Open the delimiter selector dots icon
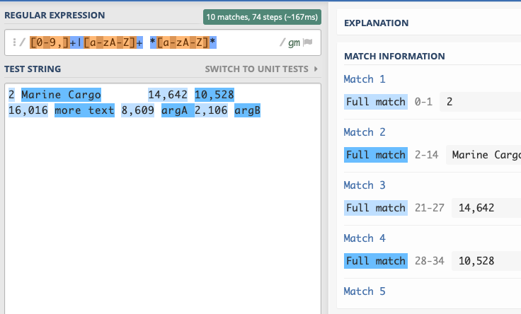 [x=13, y=43]
